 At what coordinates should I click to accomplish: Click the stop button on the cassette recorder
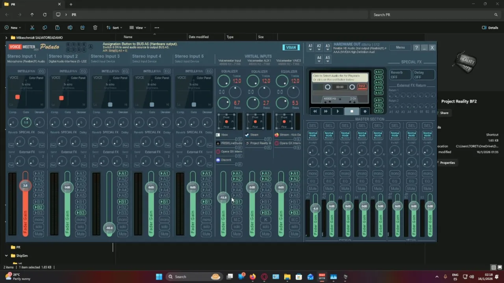coord(352,112)
